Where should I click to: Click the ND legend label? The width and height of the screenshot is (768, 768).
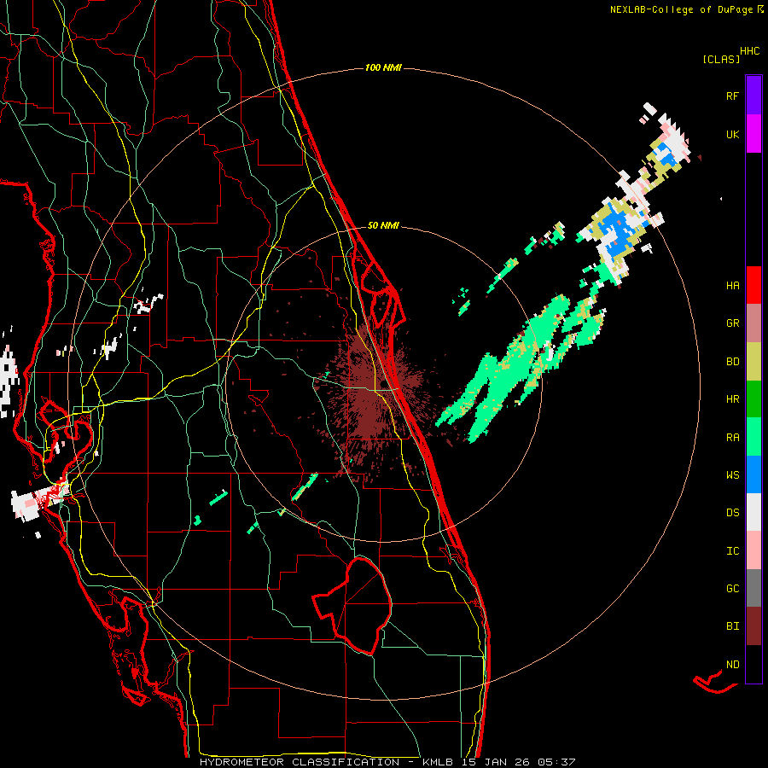[732, 665]
